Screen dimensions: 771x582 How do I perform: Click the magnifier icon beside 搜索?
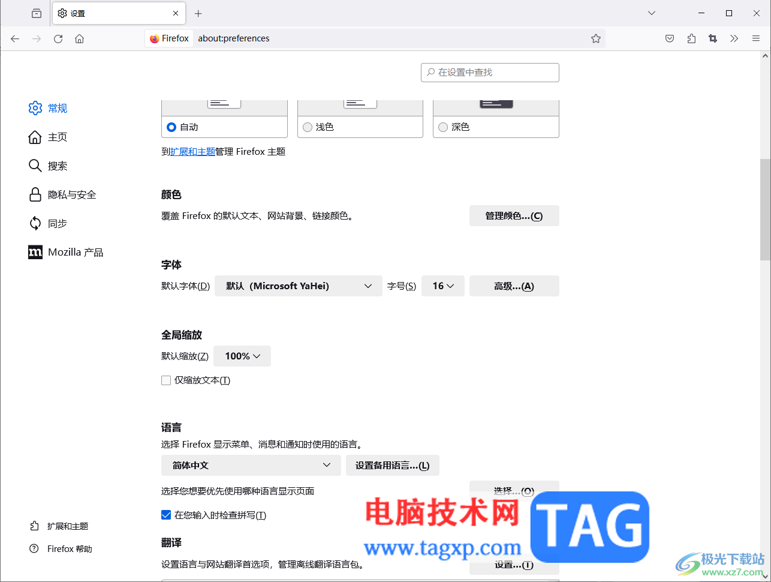click(35, 166)
